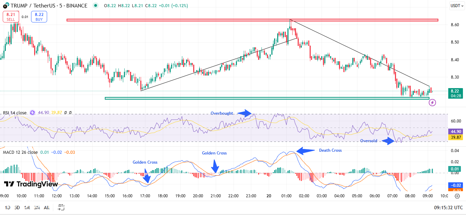Select the MACD 12 26 close legend
The image size is (466, 215).
tap(20, 152)
